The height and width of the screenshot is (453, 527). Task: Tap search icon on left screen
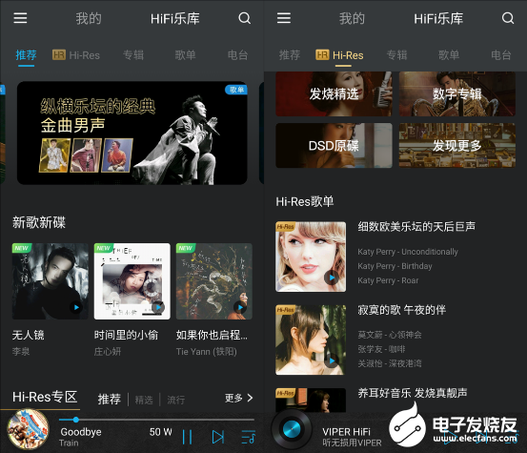coord(244,18)
